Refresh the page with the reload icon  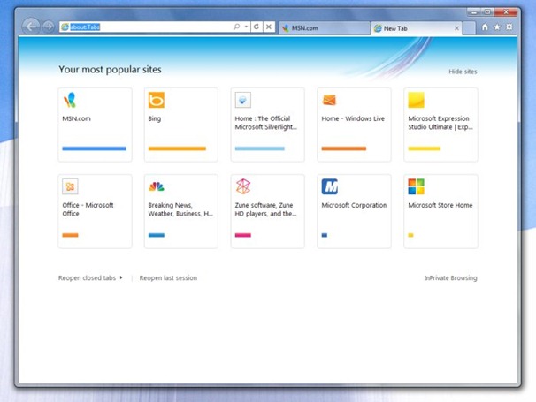pyautogui.click(x=257, y=27)
